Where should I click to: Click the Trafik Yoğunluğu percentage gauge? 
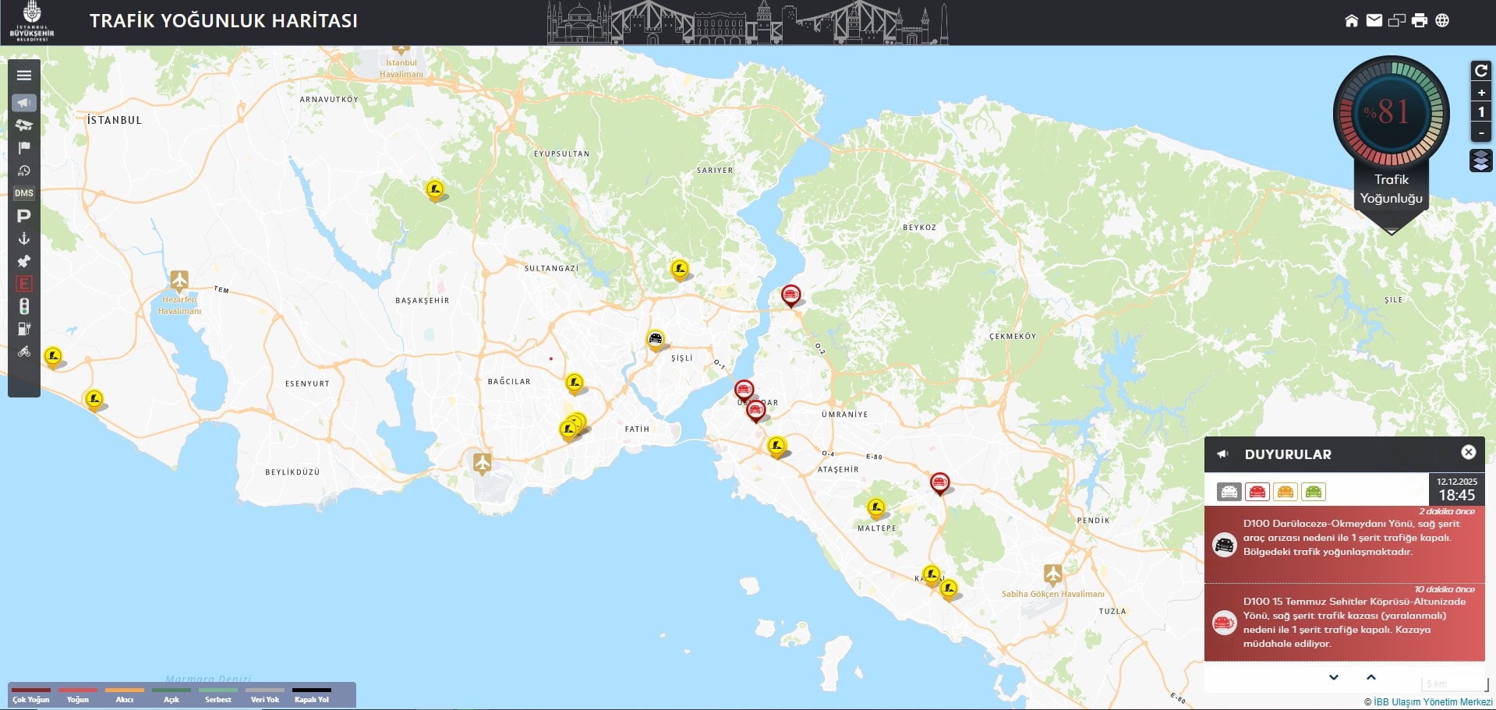coord(1391,113)
